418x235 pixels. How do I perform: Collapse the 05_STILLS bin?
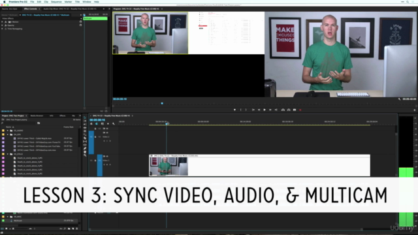[x=7, y=154]
